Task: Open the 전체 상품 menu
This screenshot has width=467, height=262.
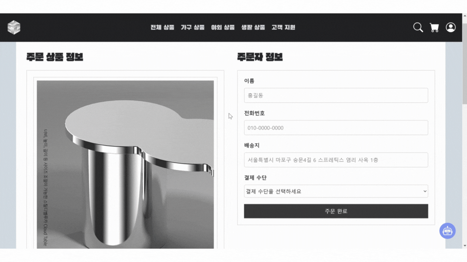Action: pos(162,27)
